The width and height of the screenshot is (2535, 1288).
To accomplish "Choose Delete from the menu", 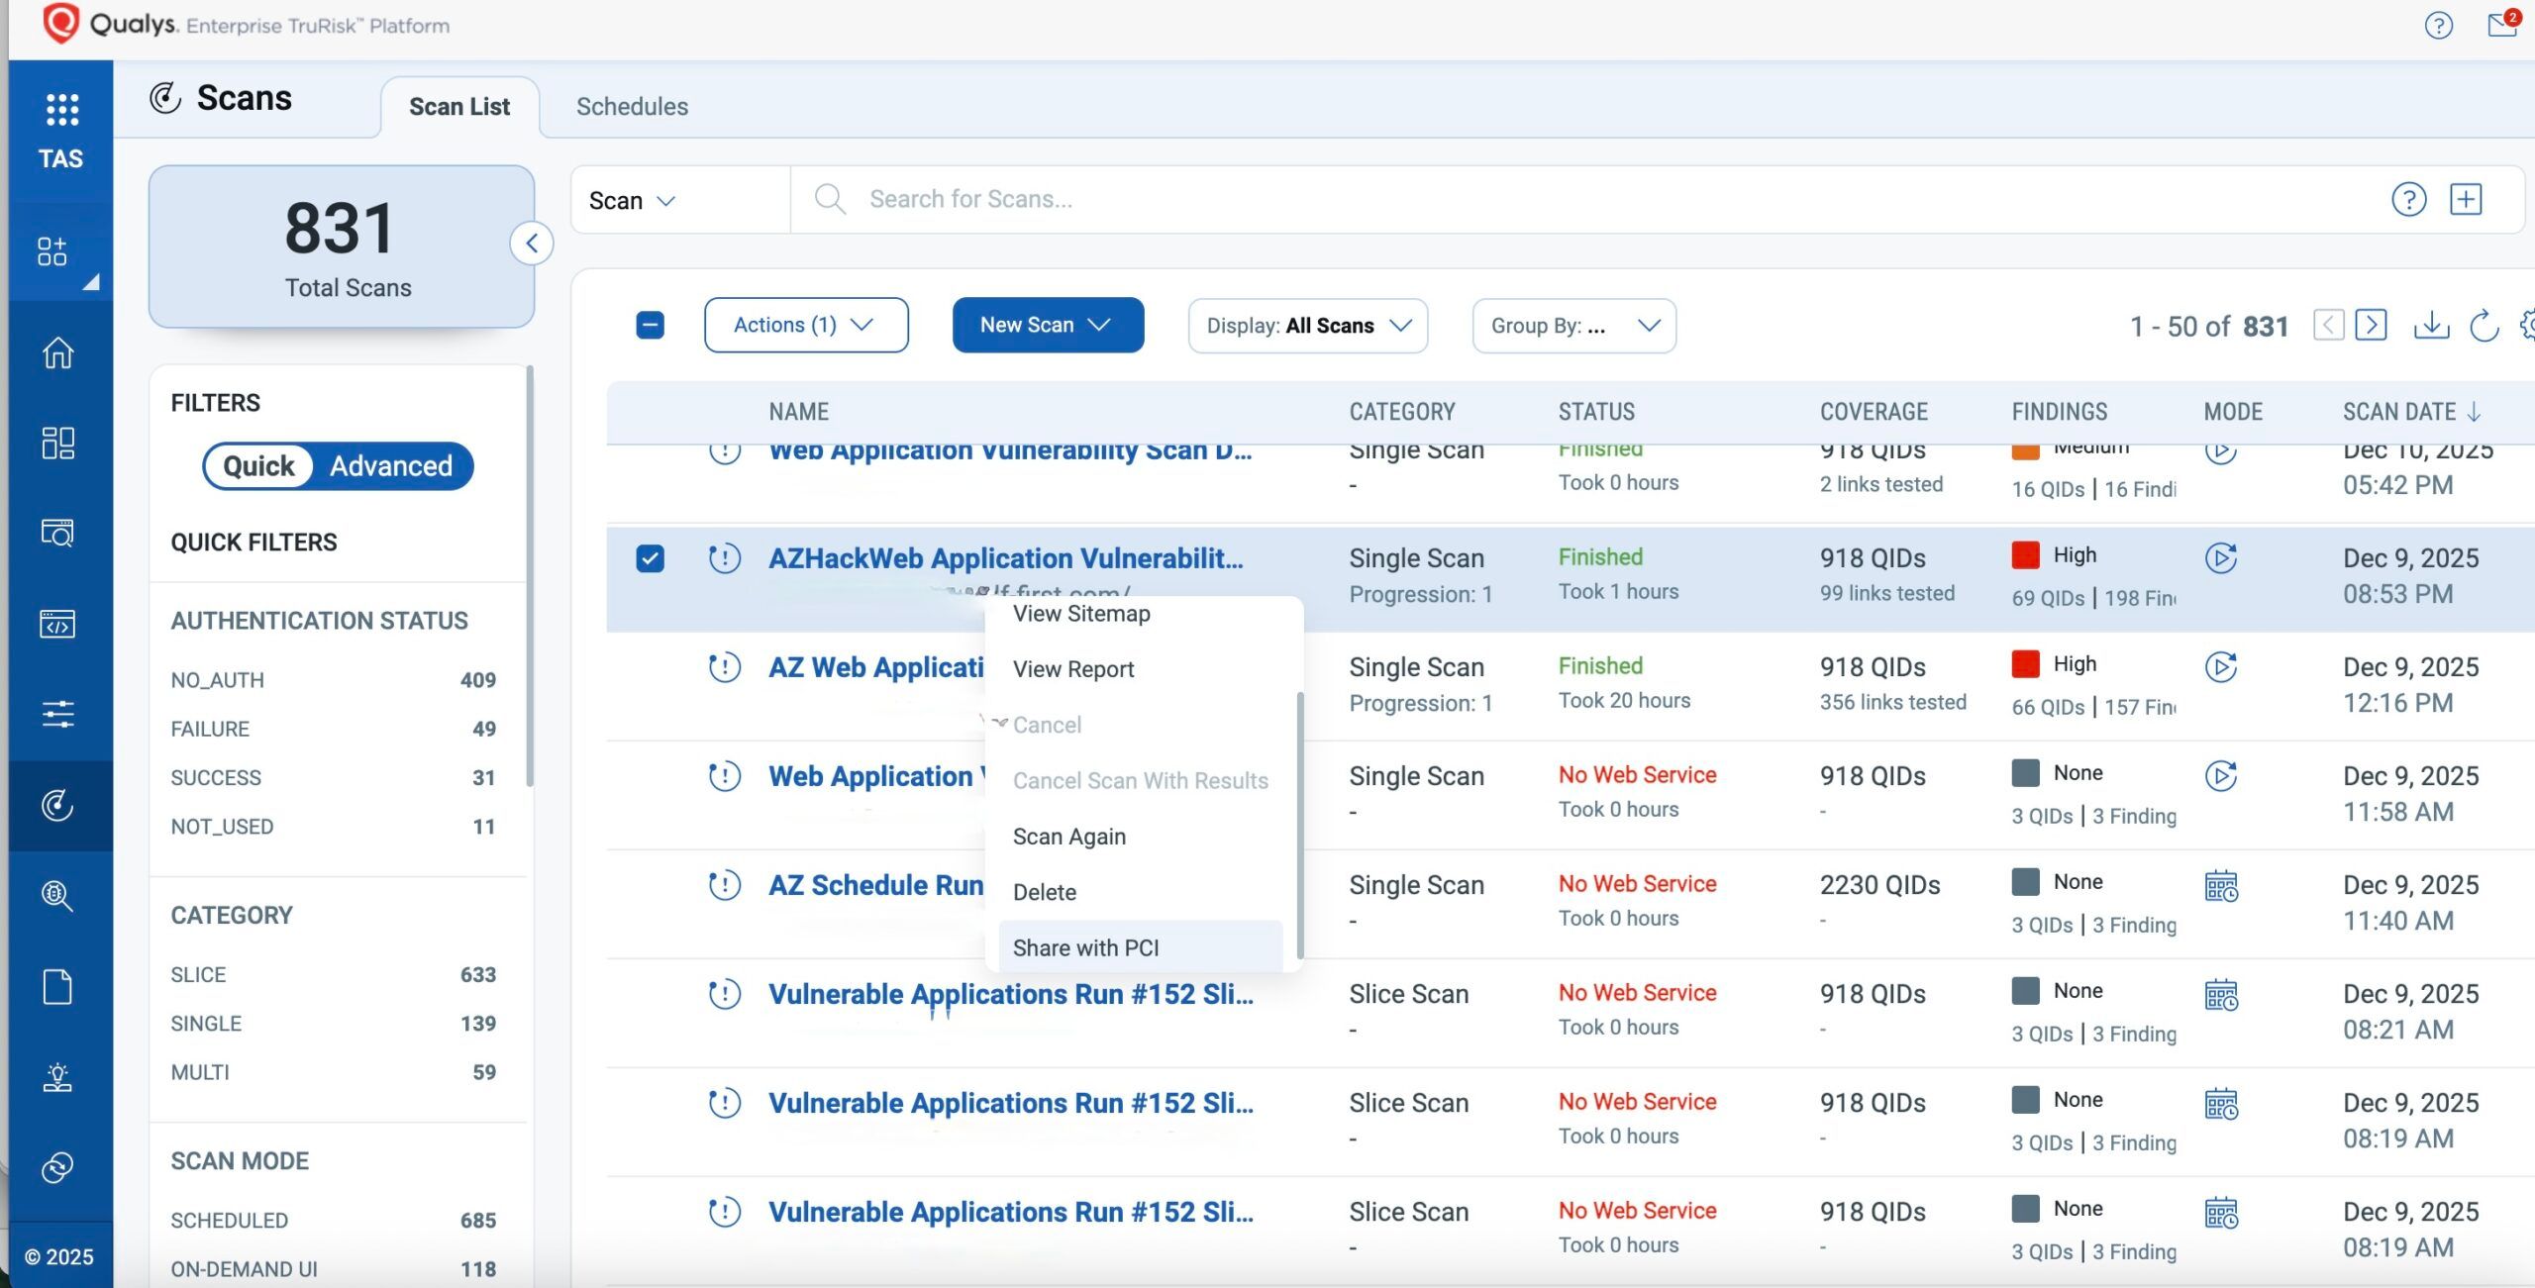I will coord(1045,892).
